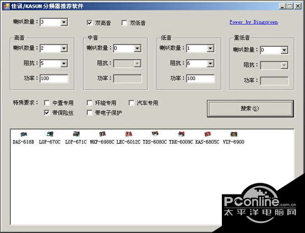The height and width of the screenshot is (233, 305).
Task: Click the MKP-6988C crossover icon
Action: pyautogui.click(x=102, y=134)
